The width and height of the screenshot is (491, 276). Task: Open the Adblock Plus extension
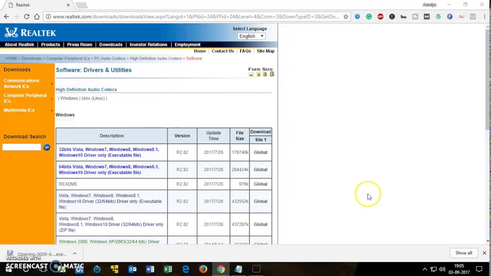381,16
